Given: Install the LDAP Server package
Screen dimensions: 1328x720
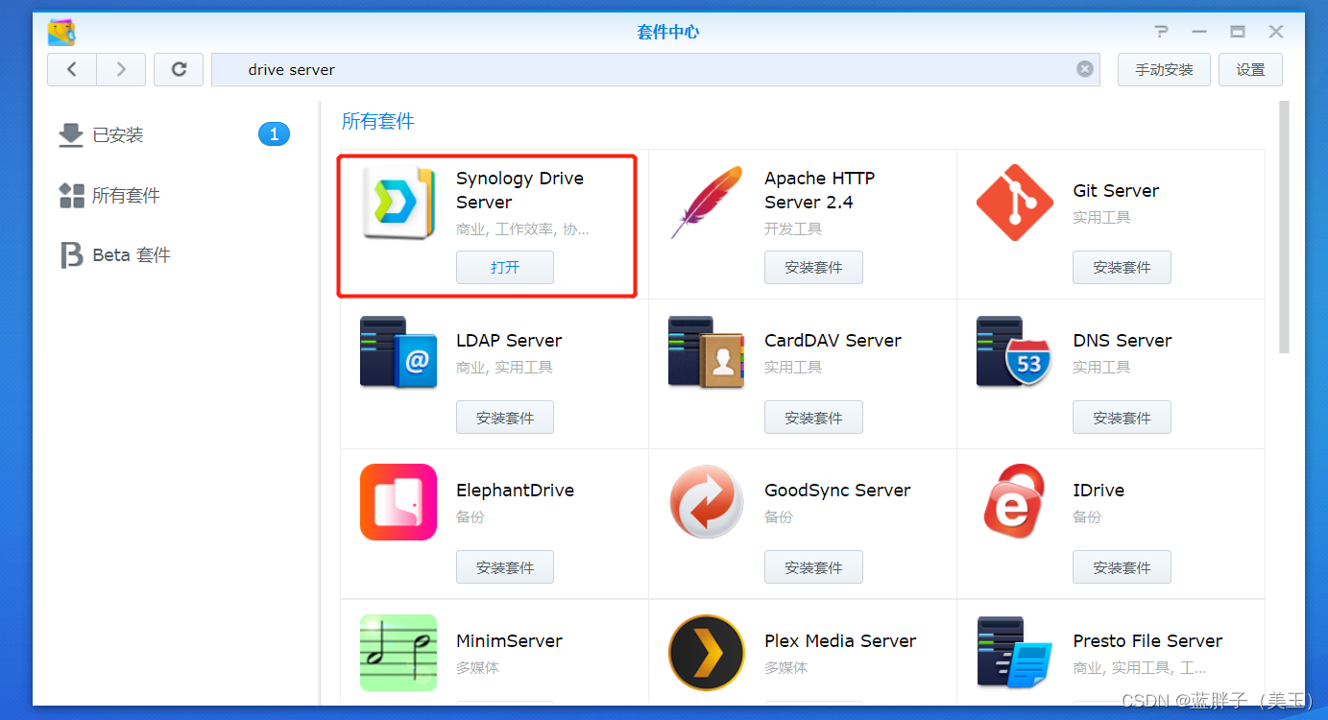Looking at the screenshot, I should tap(505, 418).
